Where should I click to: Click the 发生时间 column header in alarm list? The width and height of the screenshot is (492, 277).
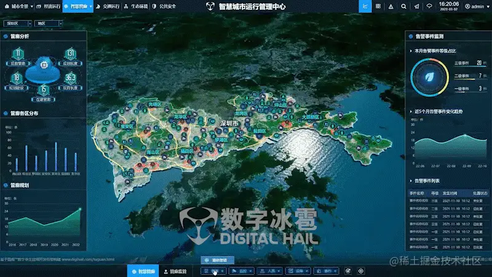click(x=450, y=193)
